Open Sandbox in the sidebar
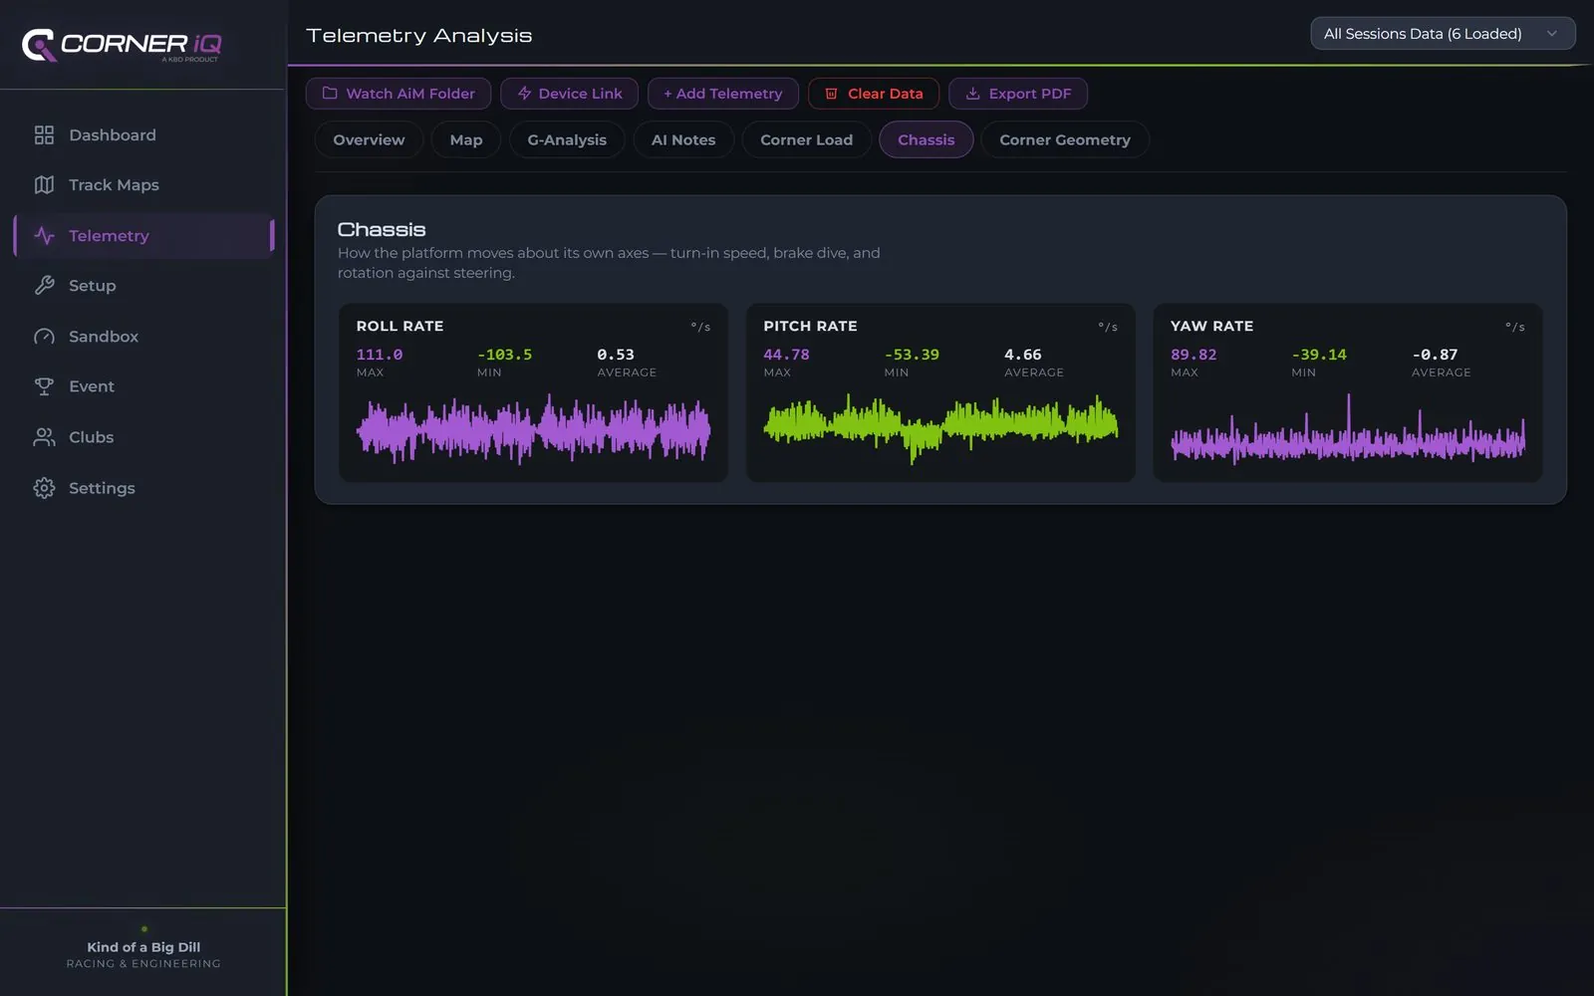The width and height of the screenshot is (1594, 996). tap(143, 337)
